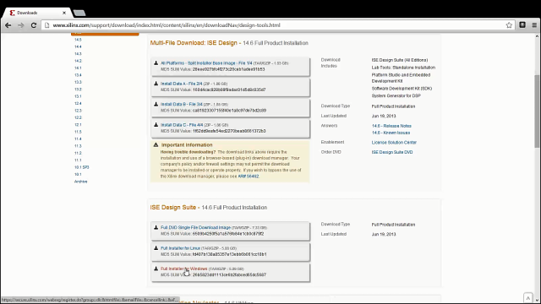541x304 pixels.
Task: Reload the page with the refresh icon
Action: 34,25
